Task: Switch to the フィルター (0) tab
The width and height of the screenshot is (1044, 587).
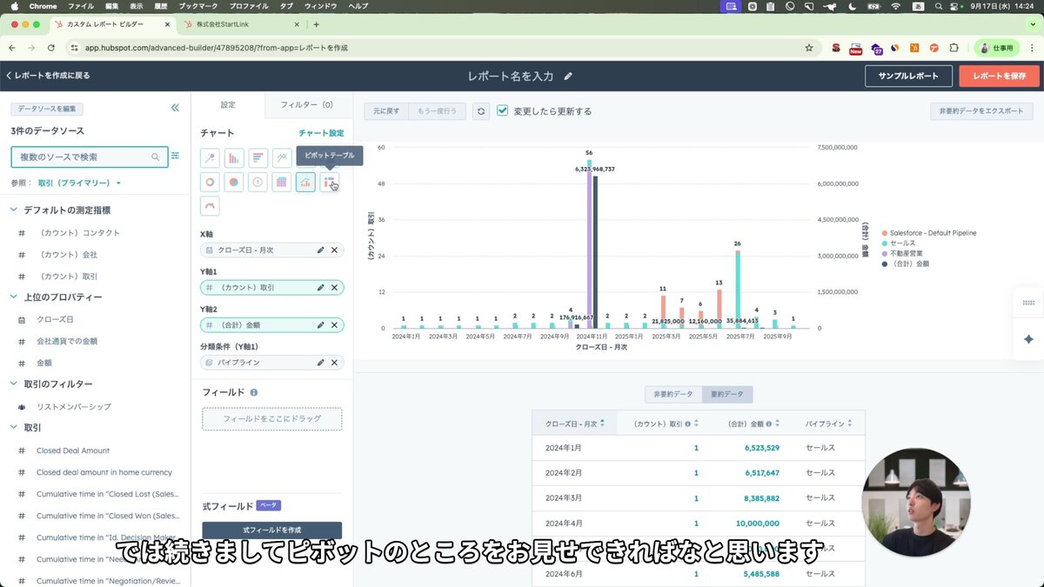Action: [x=306, y=104]
